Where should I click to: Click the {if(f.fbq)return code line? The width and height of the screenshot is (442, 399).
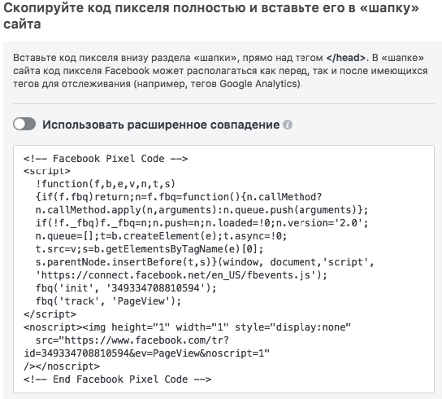179,197
